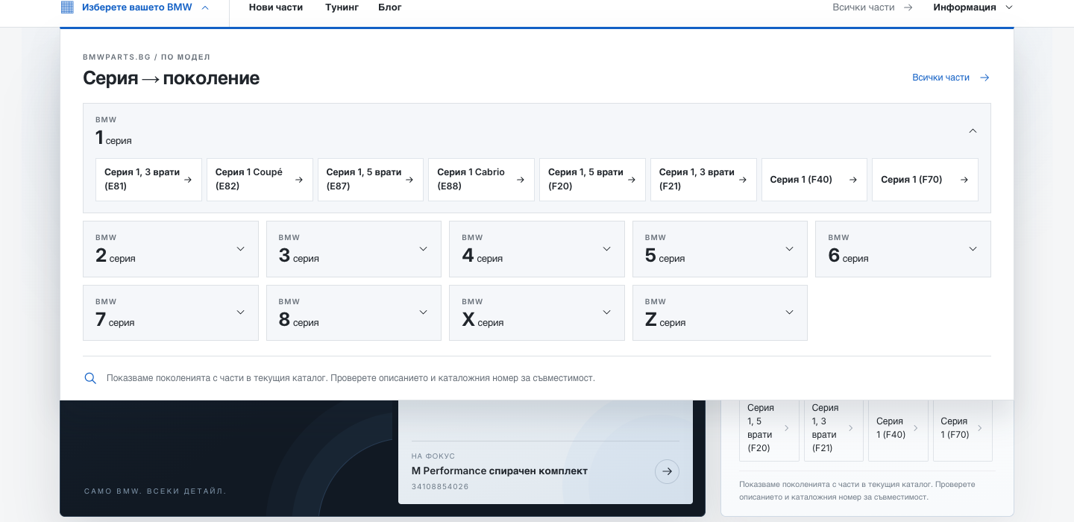The width and height of the screenshot is (1074, 522).
Task: Choose the background Серия 1, 3 врати (F21) card
Action: point(833,430)
